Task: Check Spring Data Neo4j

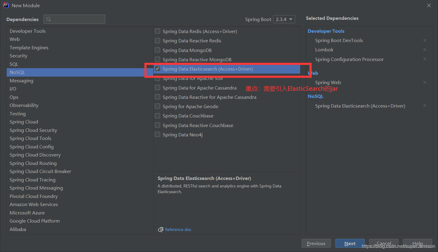Action: (157, 134)
